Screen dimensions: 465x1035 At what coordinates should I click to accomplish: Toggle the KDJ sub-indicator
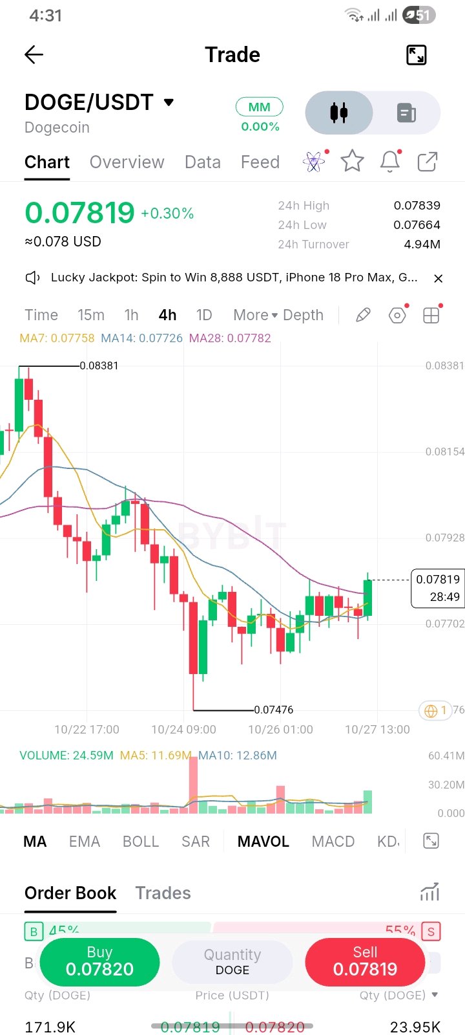[389, 842]
